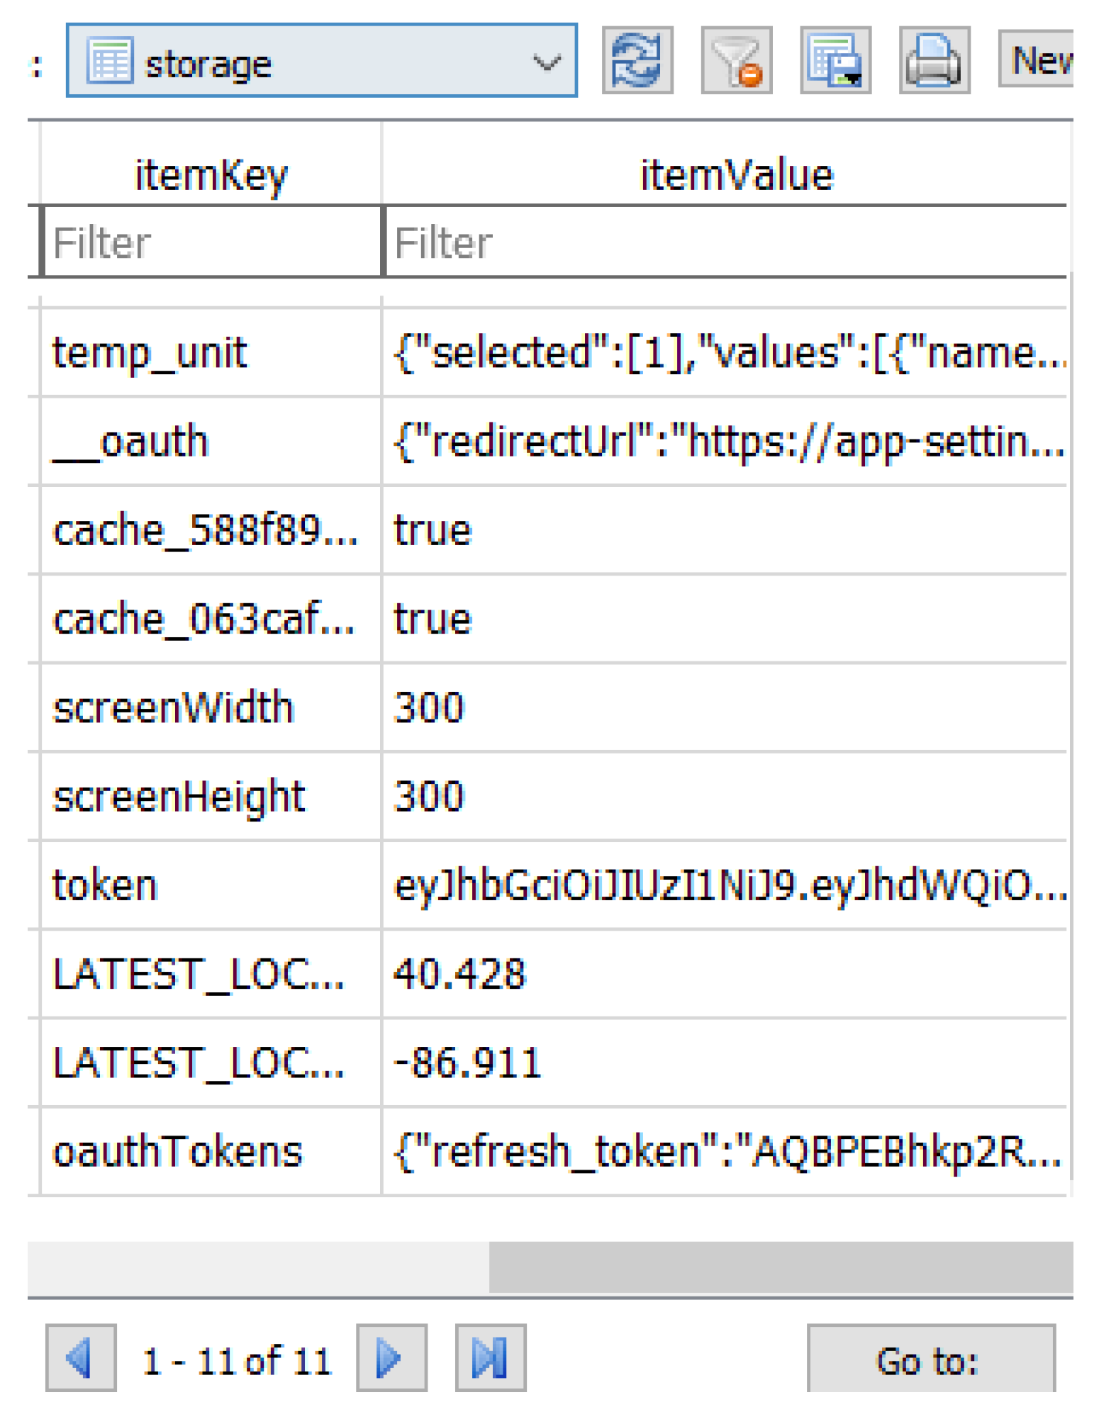Type in the itemKey filter field
This screenshot has height=1412, width=1099.
(x=212, y=242)
